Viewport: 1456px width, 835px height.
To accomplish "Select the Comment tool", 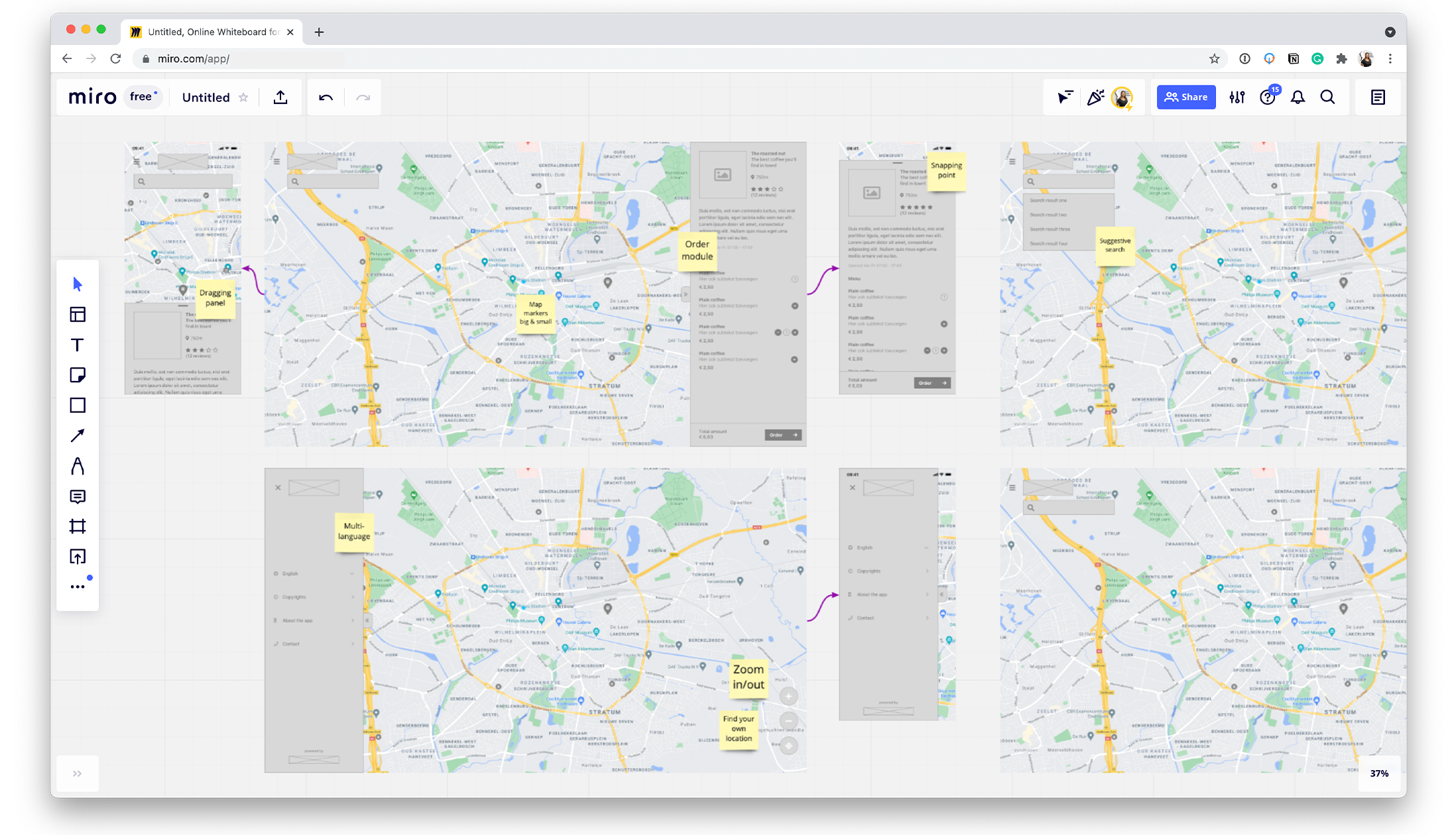I will click(78, 496).
